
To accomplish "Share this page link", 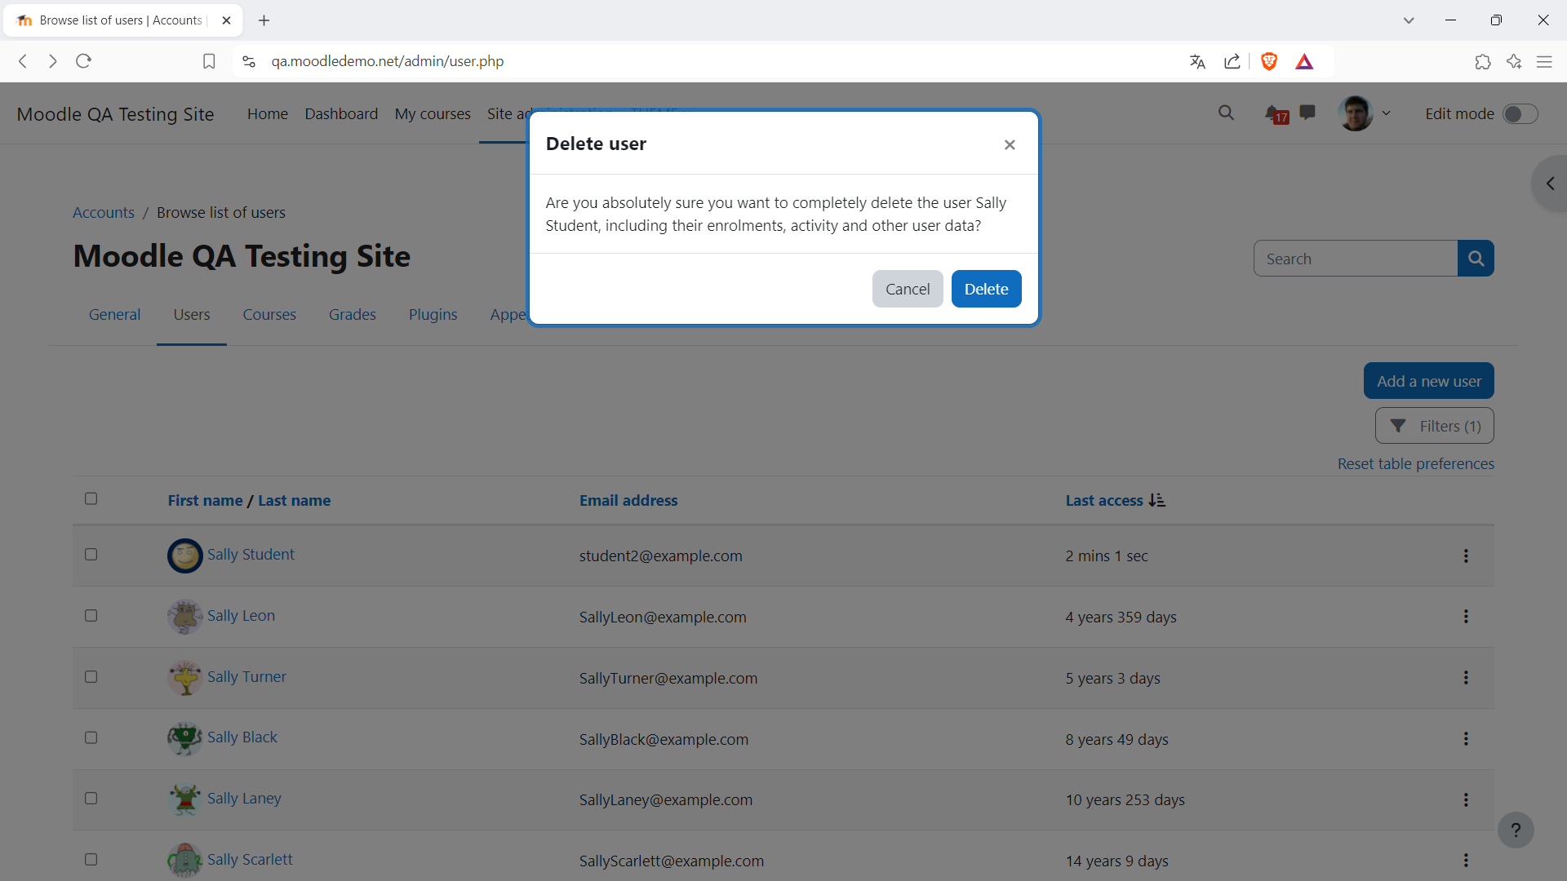I will tap(1232, 61).
